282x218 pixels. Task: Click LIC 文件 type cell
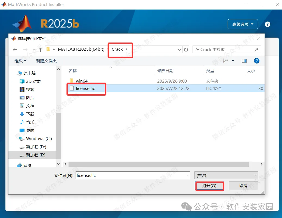[x=214, y=89]
